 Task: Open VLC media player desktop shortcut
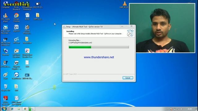(6, 17)
